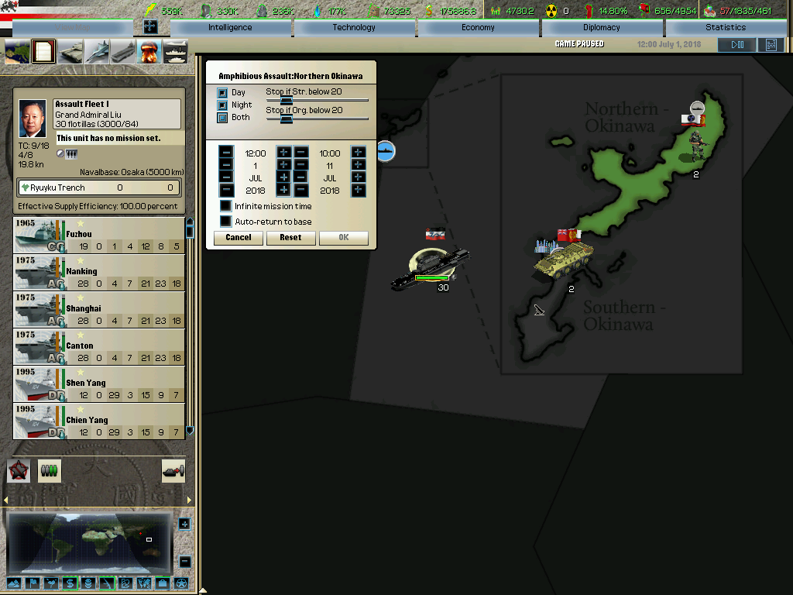Screen dimensions: 793x595
Task: Decrease the end day value 11
Action: pos(301,166)
